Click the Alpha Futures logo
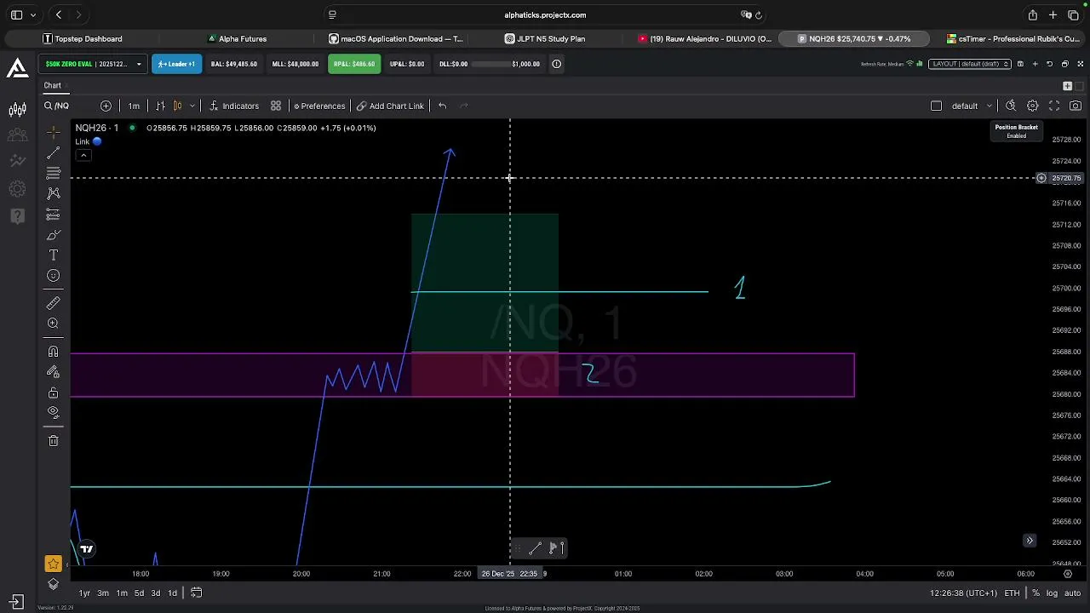Viewport: 1090px width, 613px height. 17,67
